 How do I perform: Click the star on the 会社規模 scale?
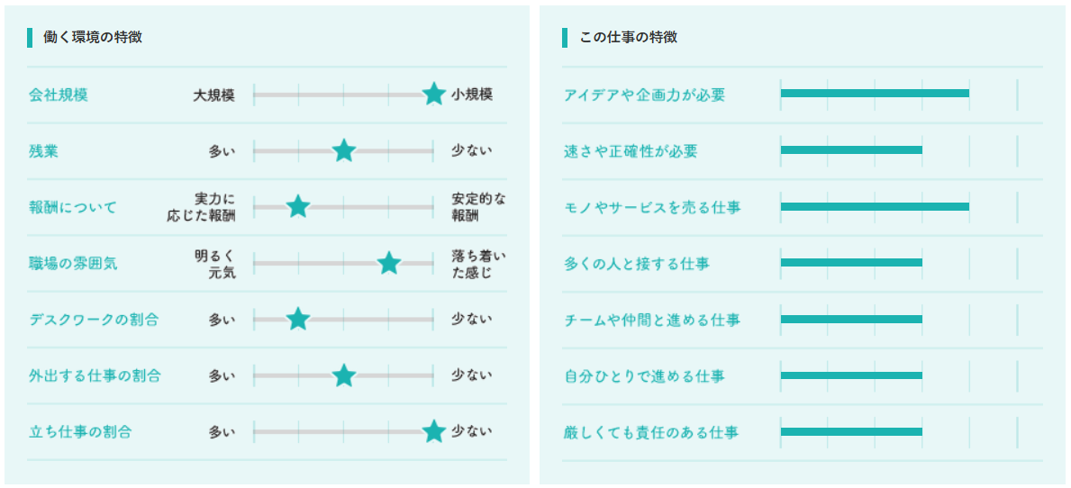434,95
